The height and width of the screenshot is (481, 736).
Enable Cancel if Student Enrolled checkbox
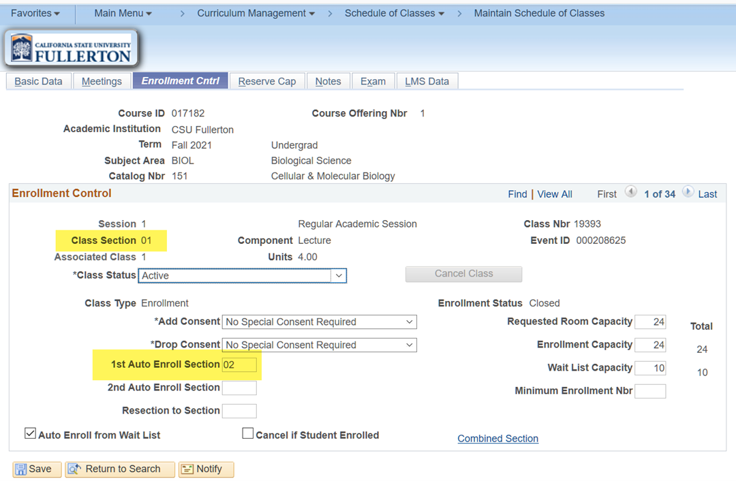click(248, 433)
